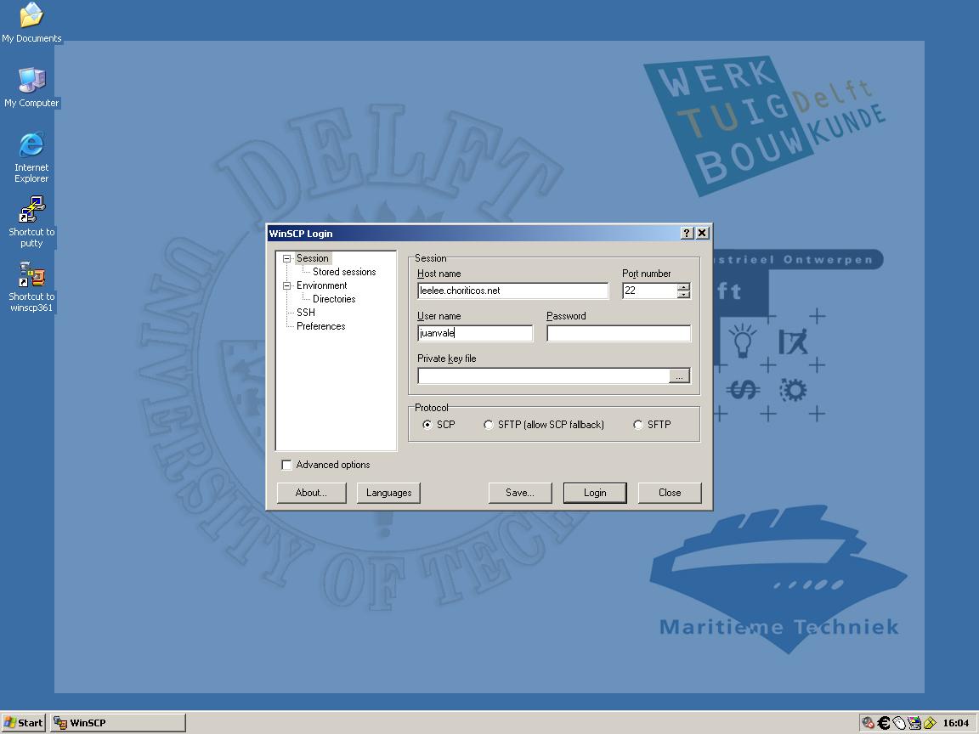This screenshot has height=734, width=979.
Task: Browse for private key file with ellipsis button
Action: (x=679, y=376)
